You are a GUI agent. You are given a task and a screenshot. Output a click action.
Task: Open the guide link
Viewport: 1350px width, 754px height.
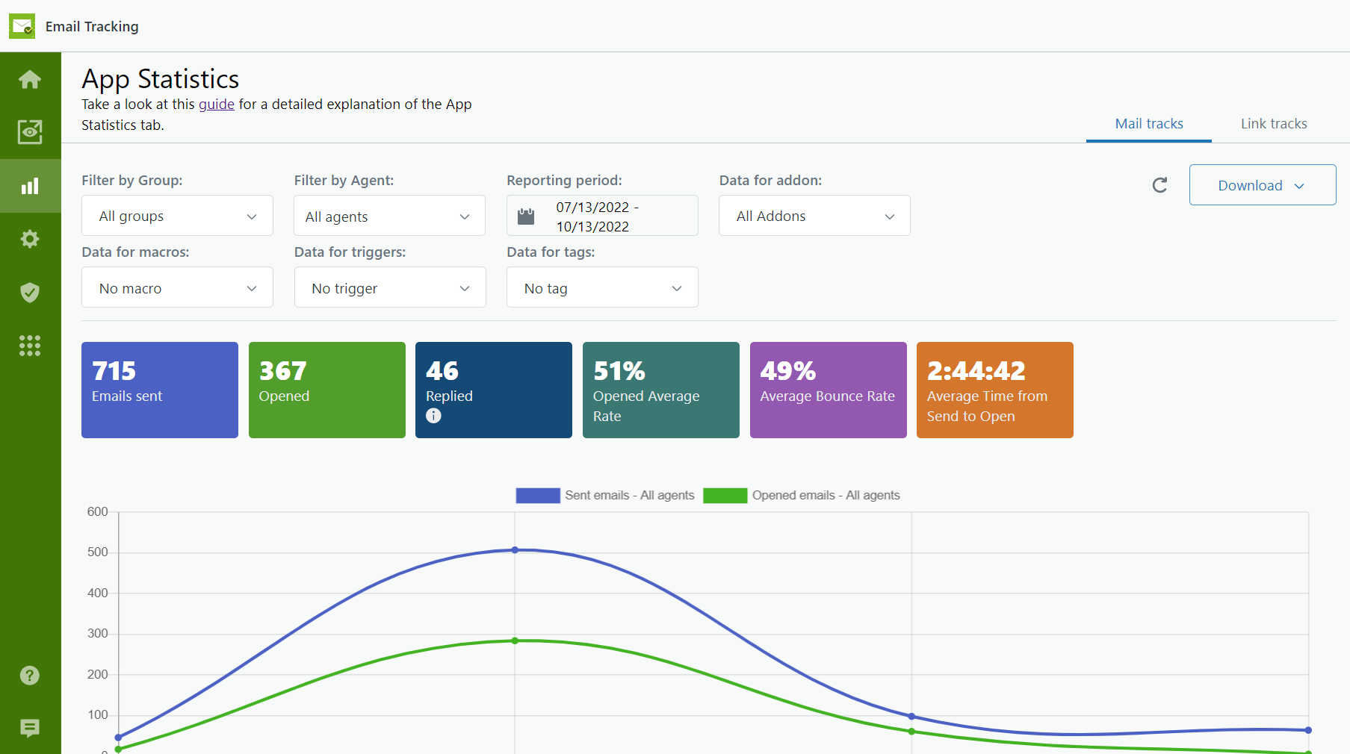pyautogui.click(x=217, y=105)
